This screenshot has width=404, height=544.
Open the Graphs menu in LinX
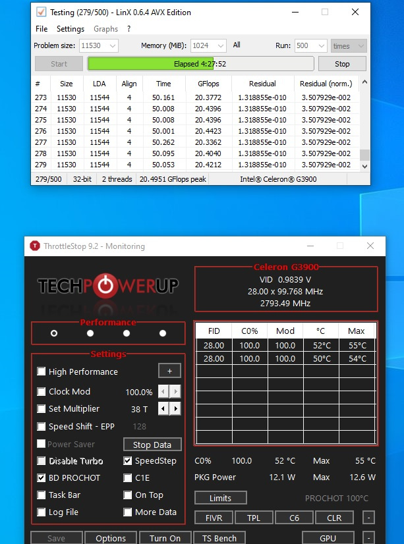[x=106, y=29]
